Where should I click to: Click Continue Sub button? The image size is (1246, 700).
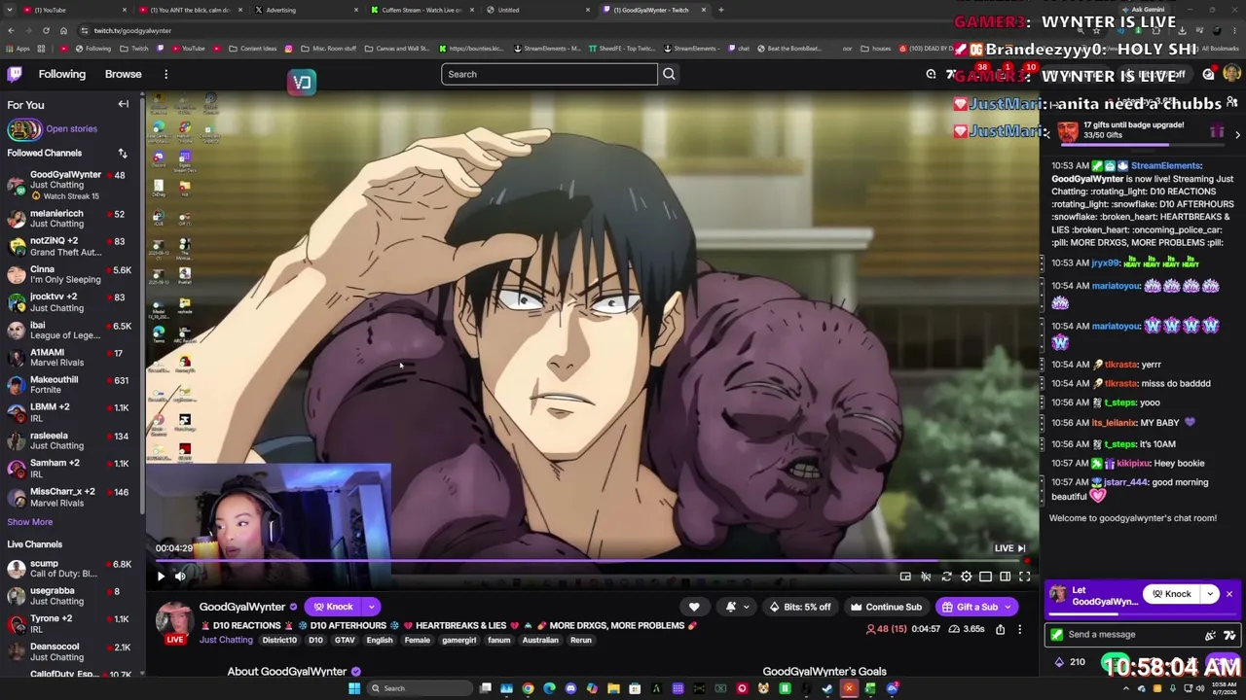(886, 607)
